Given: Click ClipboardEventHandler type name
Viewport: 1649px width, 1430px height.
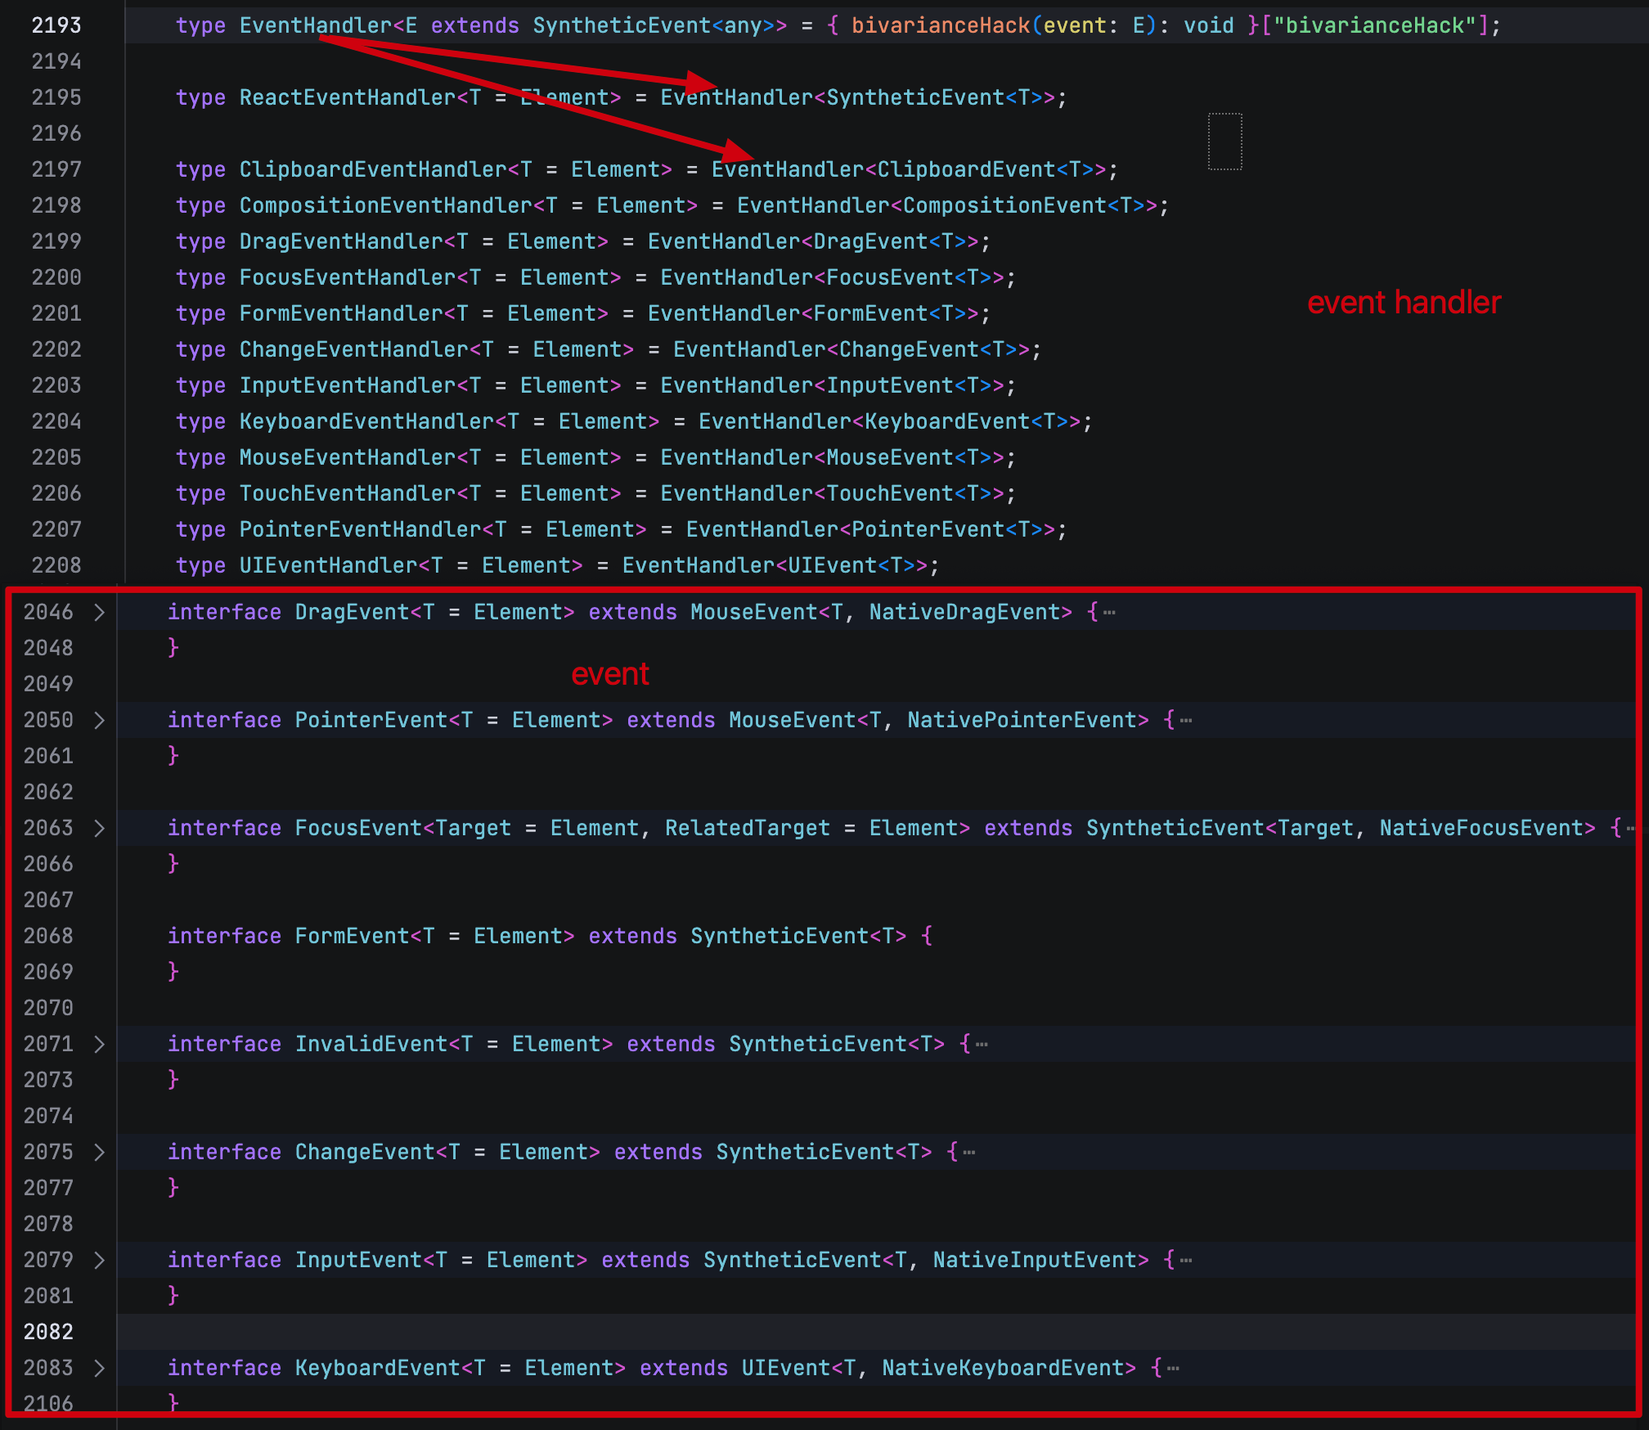Looking at the screenshot, I should point(372,169).
